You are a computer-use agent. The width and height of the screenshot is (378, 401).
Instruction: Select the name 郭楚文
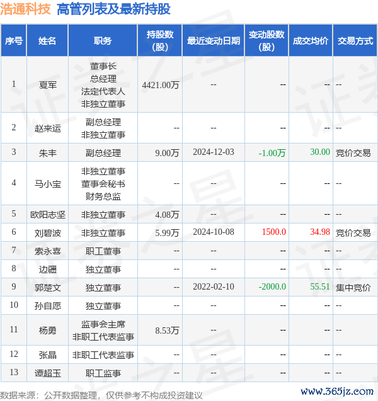(48, 288)
